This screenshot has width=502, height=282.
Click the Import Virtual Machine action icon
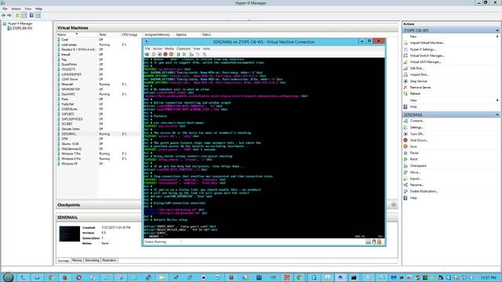pyautogui.click(x=406, y=43)
